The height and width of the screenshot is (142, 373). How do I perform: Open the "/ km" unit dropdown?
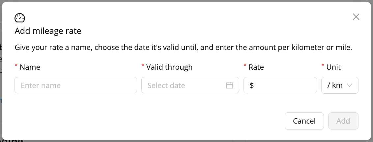tap(335, 85)
